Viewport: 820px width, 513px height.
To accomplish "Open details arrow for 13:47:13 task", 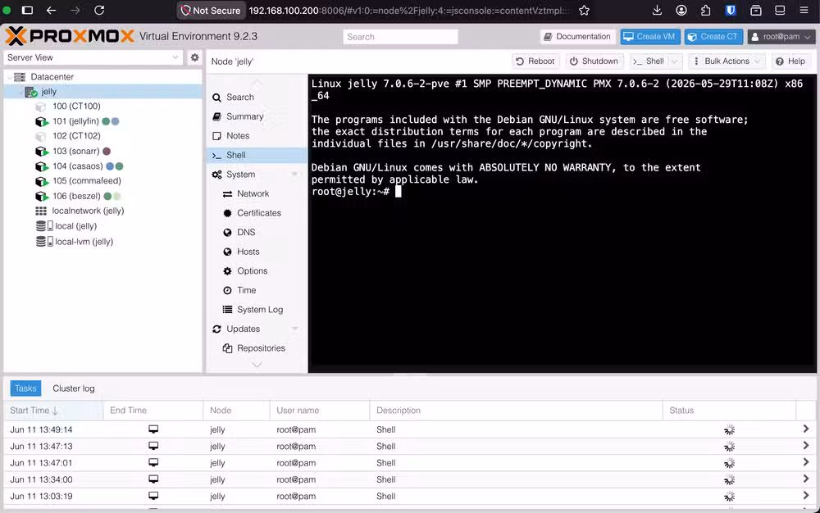I will (805, 446).
